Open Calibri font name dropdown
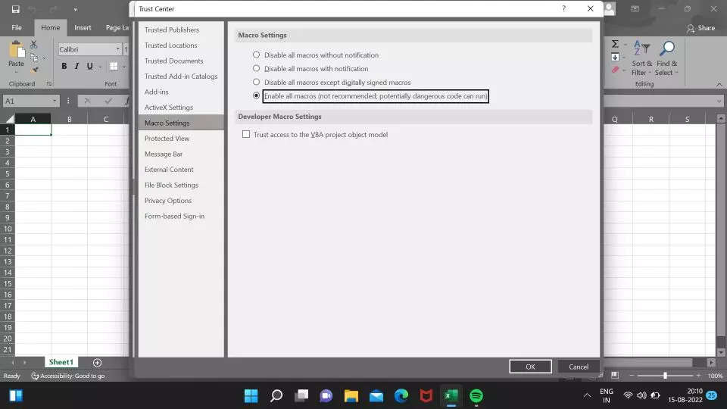Screen dimensions: 727x409 118,49
